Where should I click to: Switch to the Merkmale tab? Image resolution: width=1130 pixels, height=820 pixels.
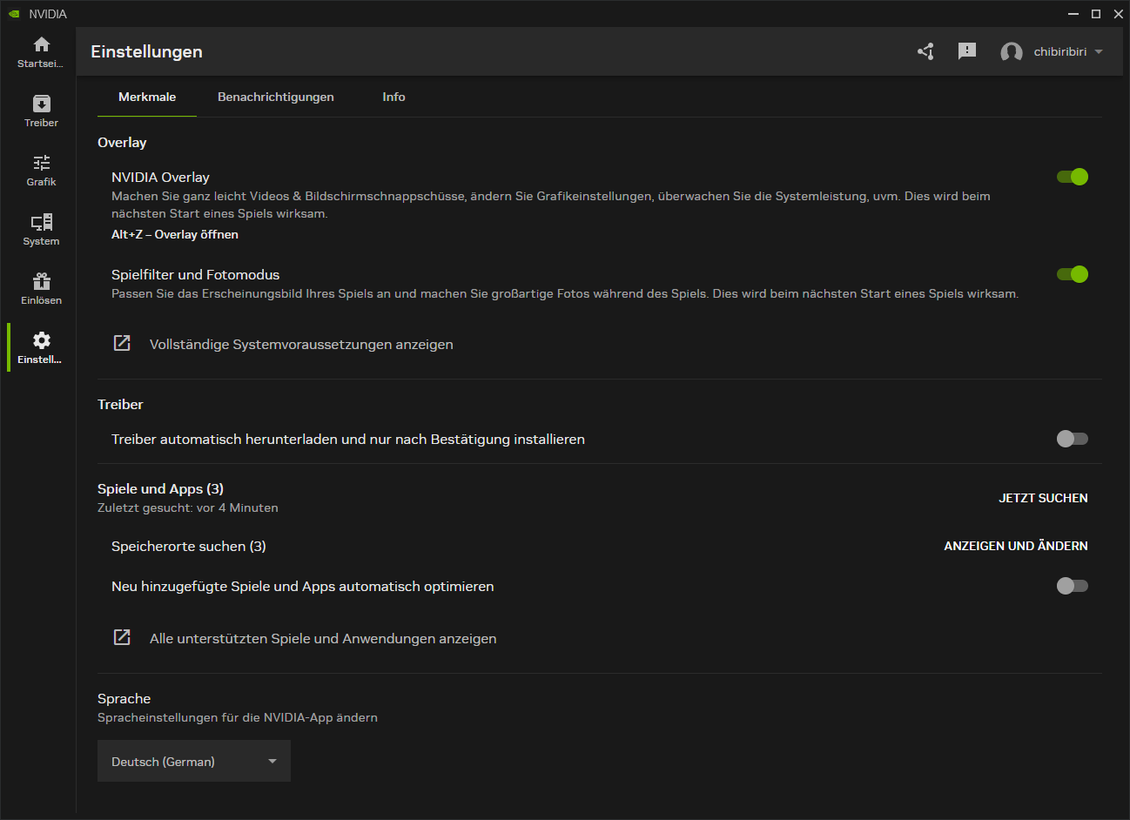click(x=147, y=97)
